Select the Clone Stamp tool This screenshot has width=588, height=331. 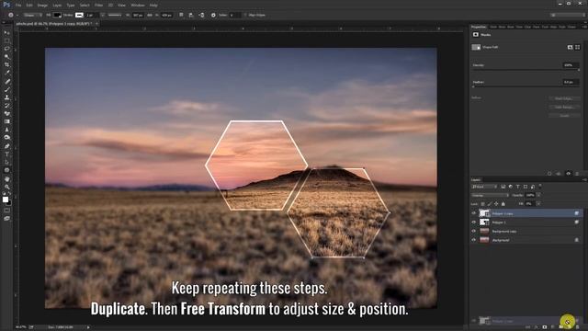6,97
